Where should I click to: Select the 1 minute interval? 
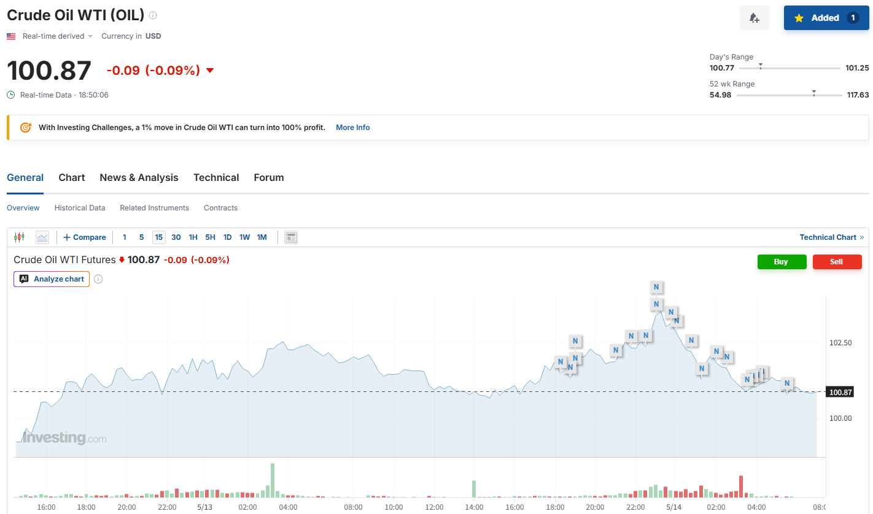click(125, 237)
